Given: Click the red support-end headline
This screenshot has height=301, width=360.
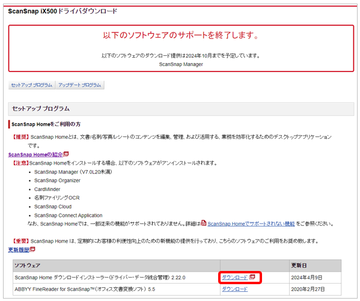Looking at the screenshot, I should coord(181,35).
